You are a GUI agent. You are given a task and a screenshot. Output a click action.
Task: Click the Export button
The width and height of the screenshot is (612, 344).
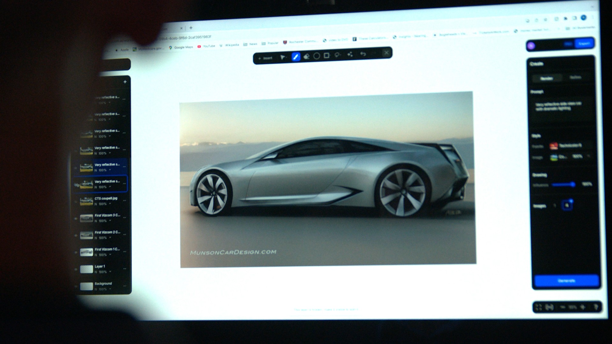584,44
